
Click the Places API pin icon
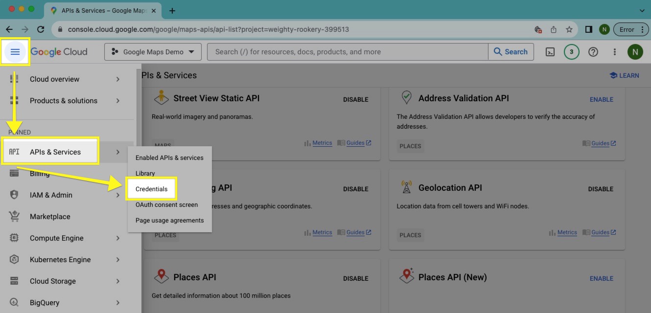click(x=161, y=276)
